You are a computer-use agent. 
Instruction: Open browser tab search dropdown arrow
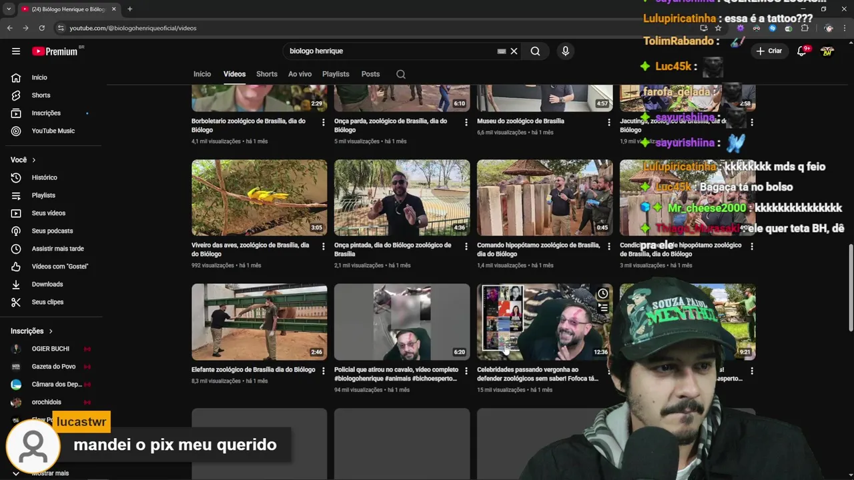click(9, 9)
